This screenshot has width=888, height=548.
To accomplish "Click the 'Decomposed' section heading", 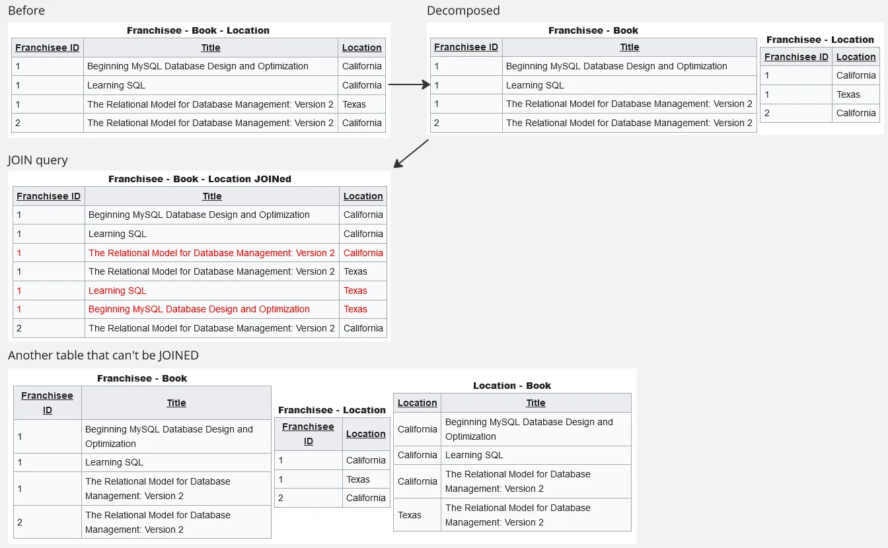I will click(463, 11).
